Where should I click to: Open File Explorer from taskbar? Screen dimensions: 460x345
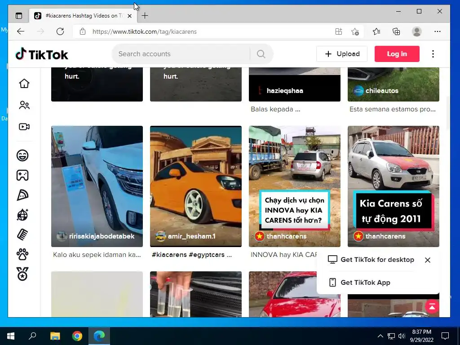pyautogui.click(x=55, y=336)
